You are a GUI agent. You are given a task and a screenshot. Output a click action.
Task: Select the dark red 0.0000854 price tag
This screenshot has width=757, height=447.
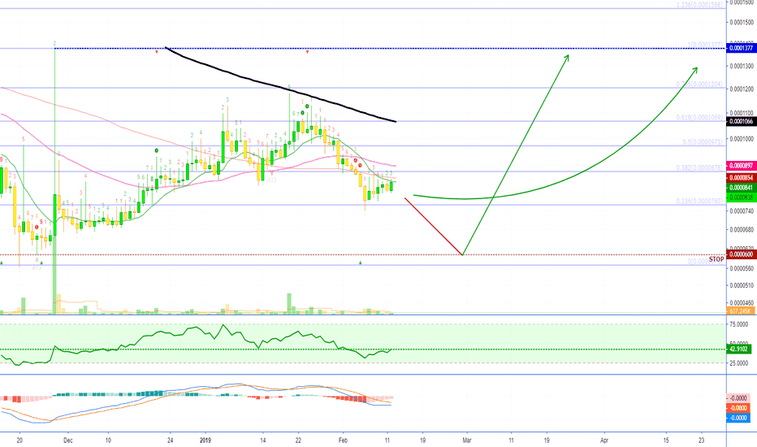[x=741, y=178]
